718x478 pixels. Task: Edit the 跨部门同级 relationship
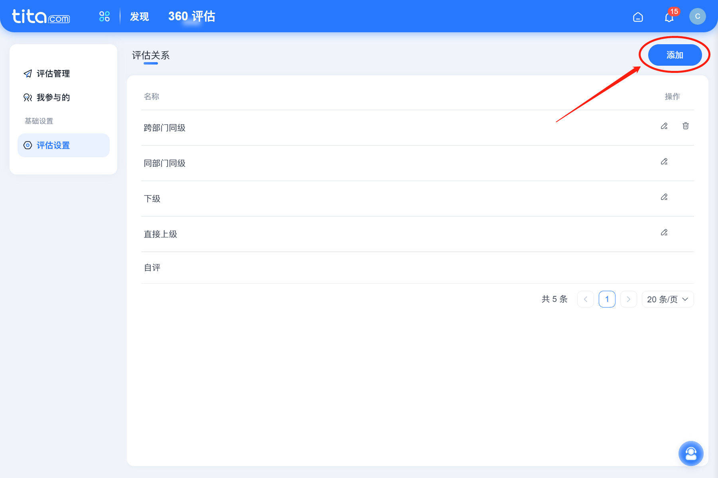click(664, 126)
